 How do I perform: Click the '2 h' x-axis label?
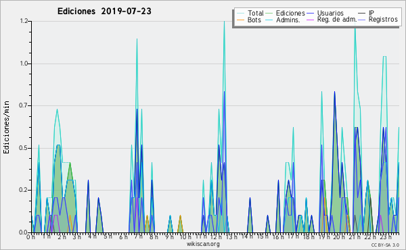(62, 237)
